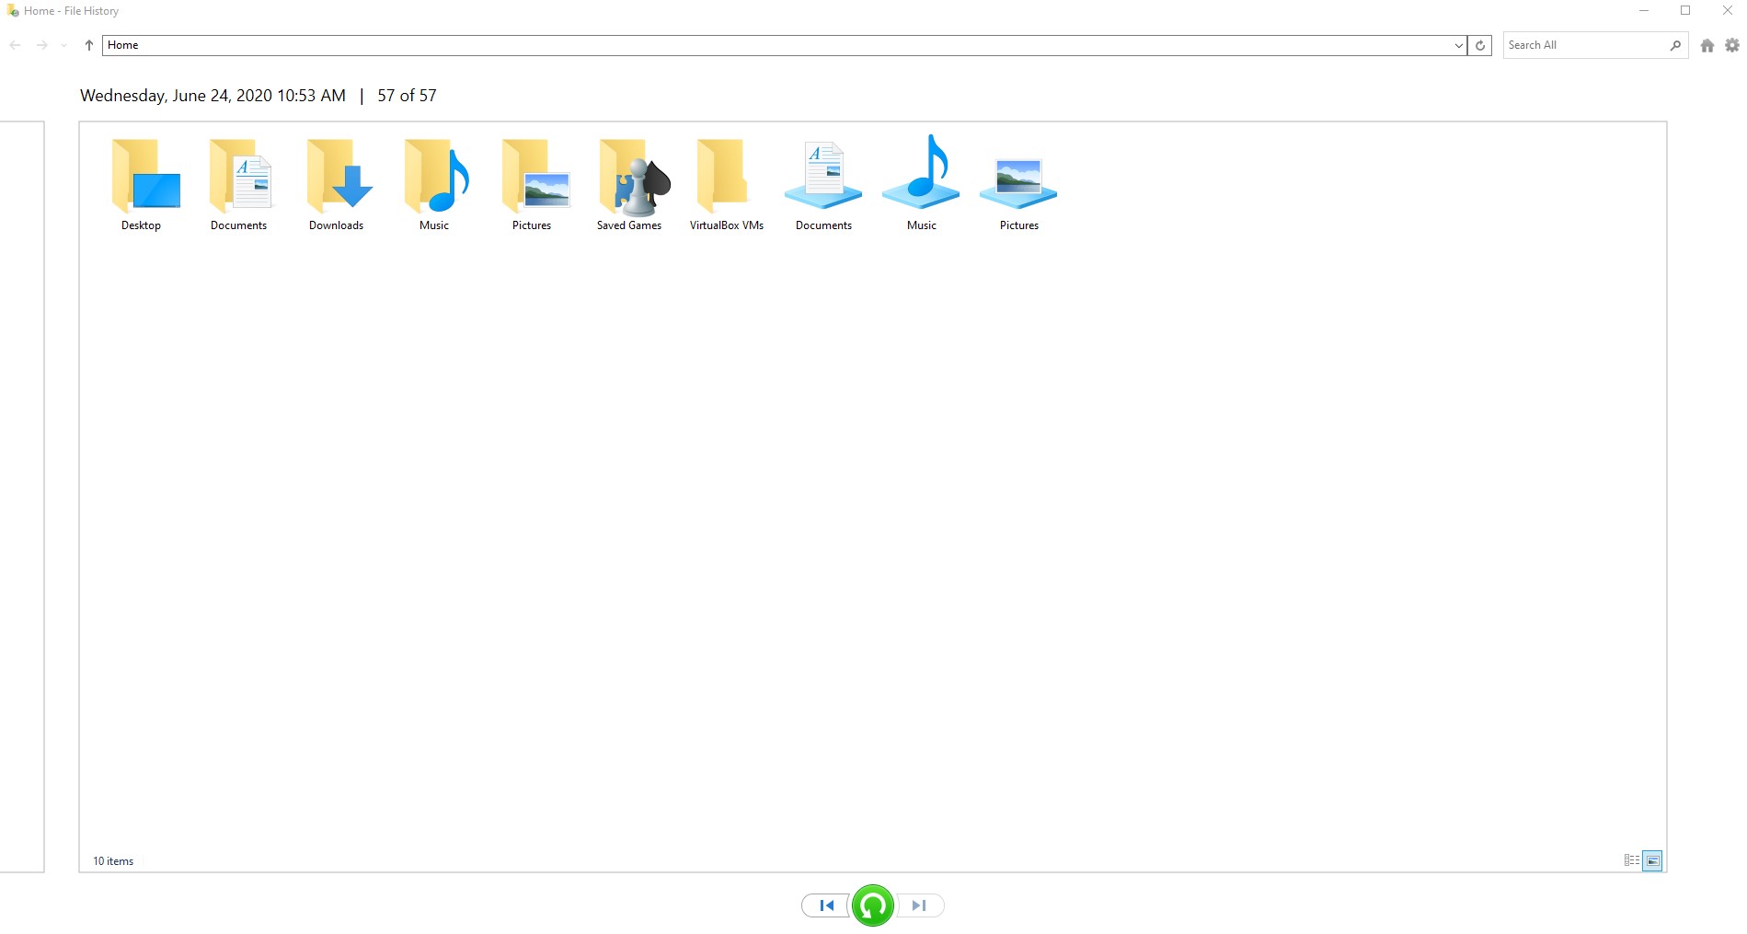Open the recent locations dropdown arrow

pos(63,45)
